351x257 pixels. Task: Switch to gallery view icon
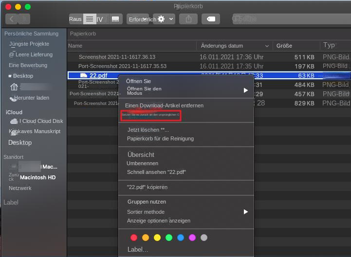point(115,19)
